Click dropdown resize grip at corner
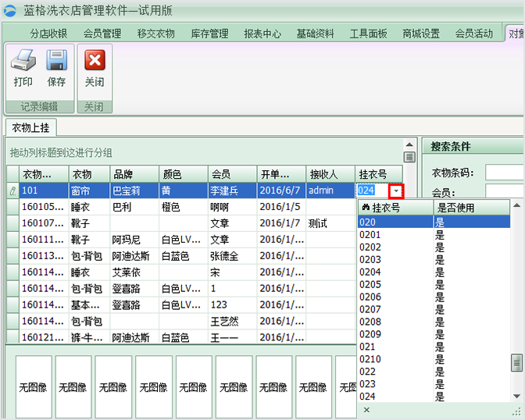Image resolution: width=525 pixels, height=420 pixels. coord(518,411)
